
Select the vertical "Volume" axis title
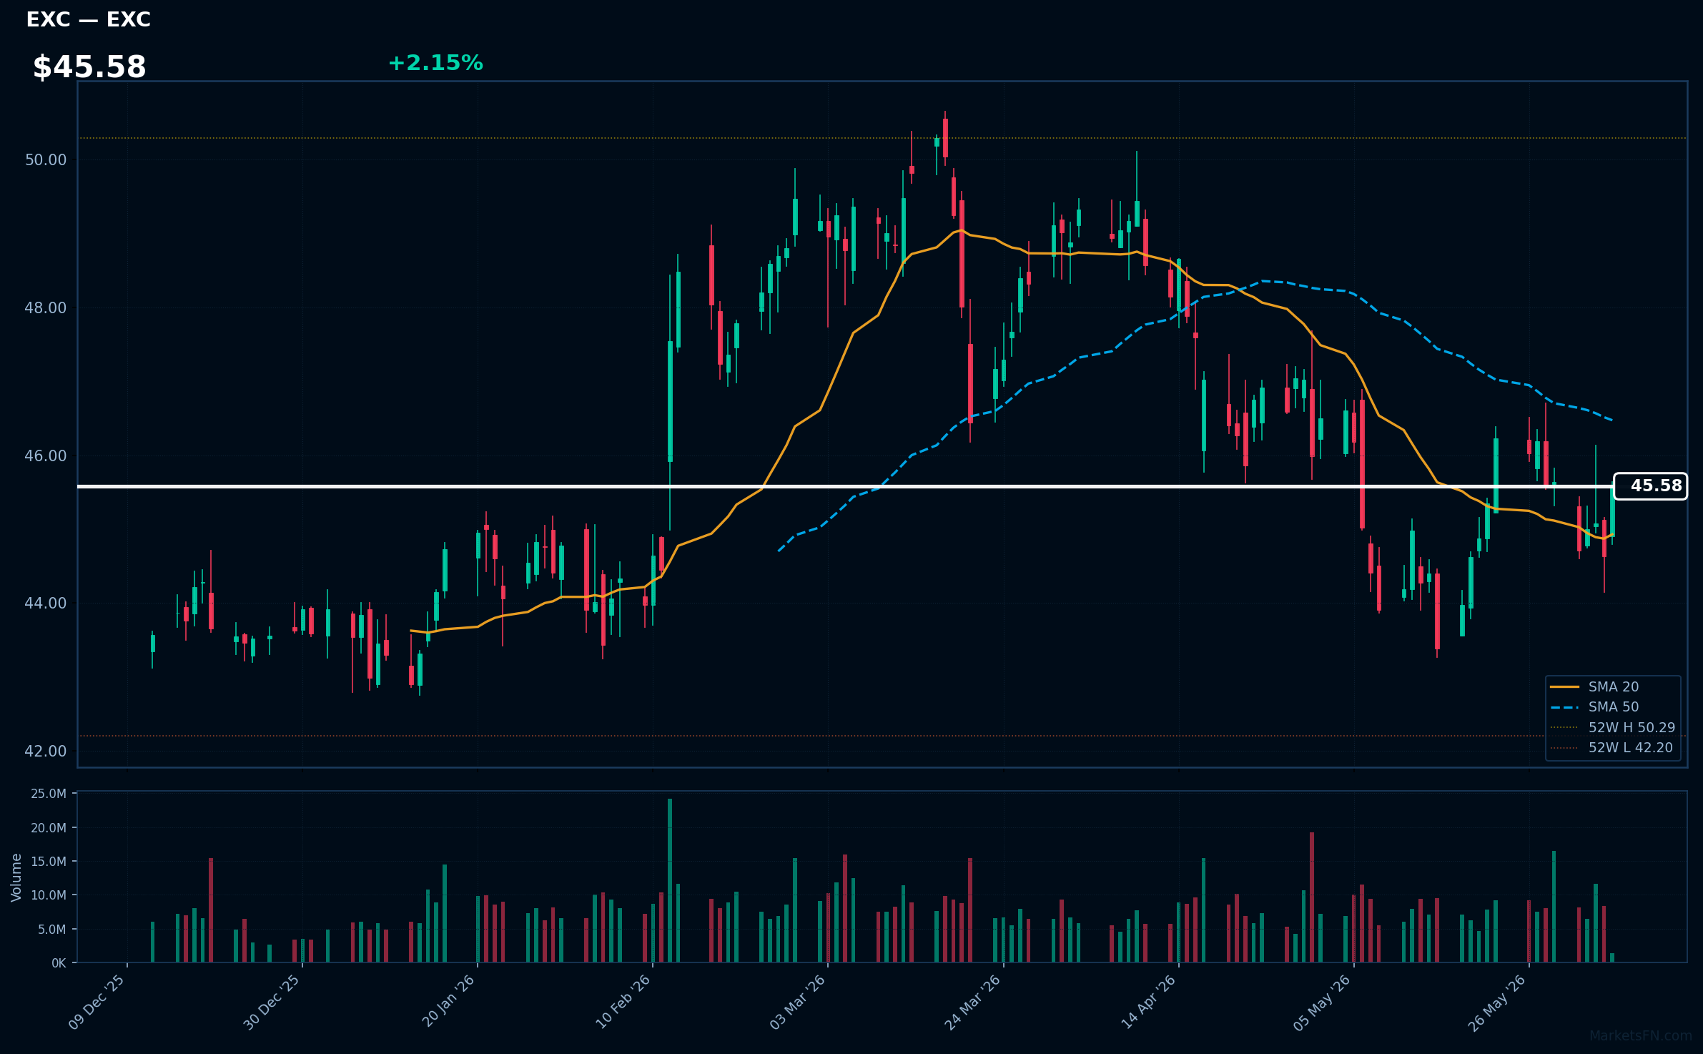tap(16, 877)
